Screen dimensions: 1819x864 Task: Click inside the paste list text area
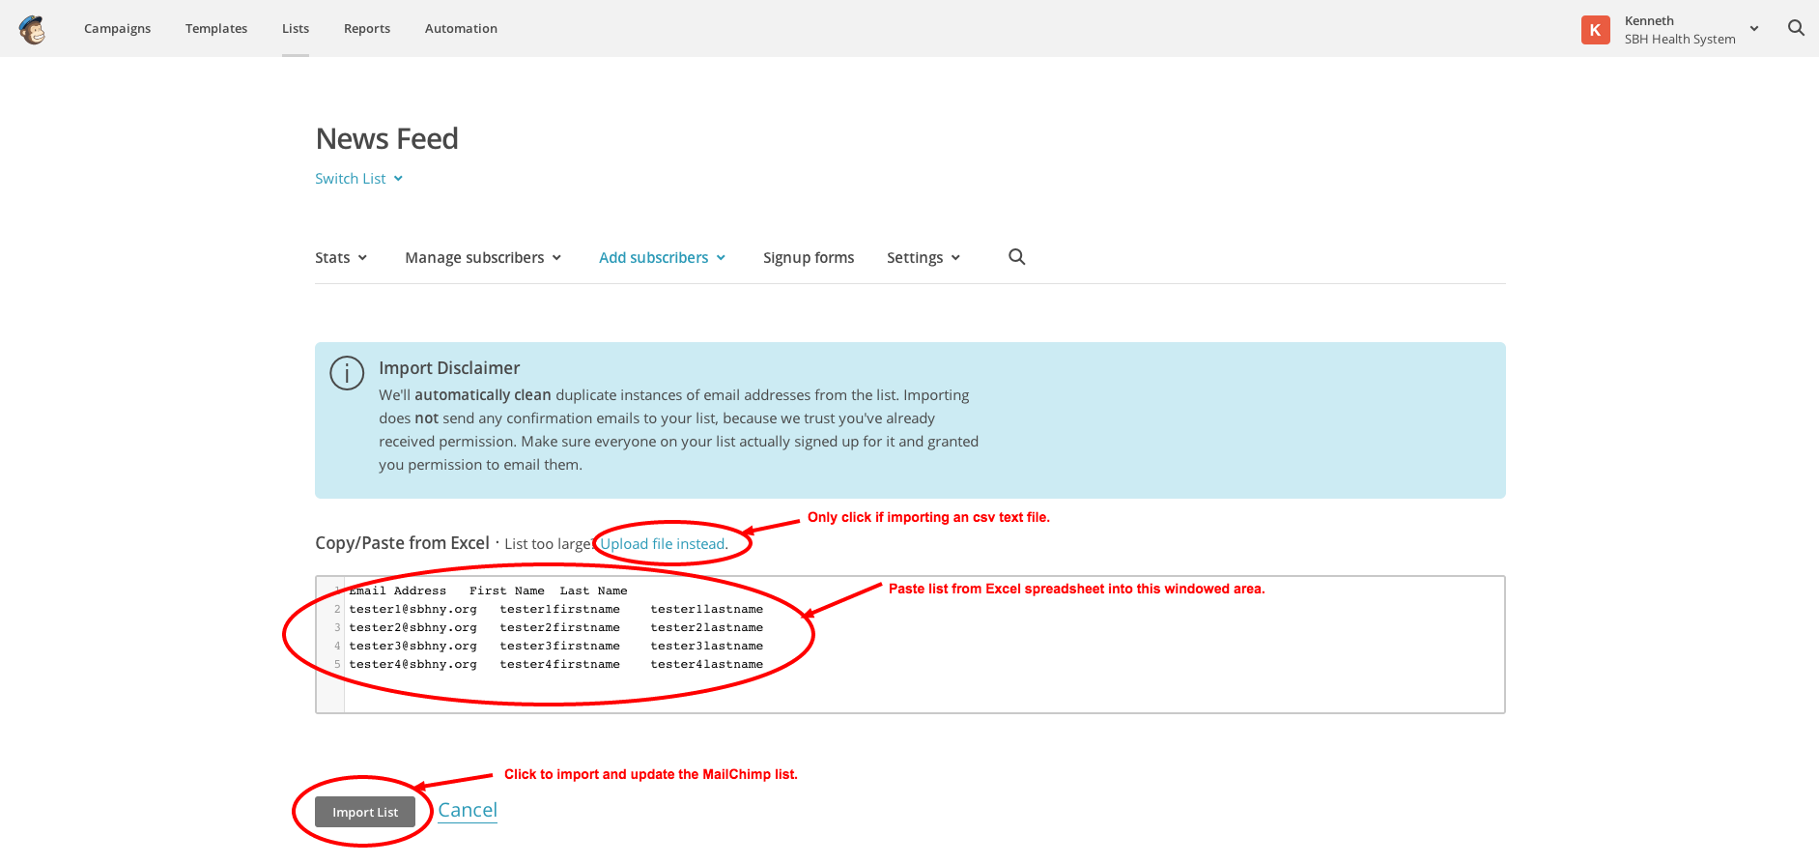(x=1063, y=657)
